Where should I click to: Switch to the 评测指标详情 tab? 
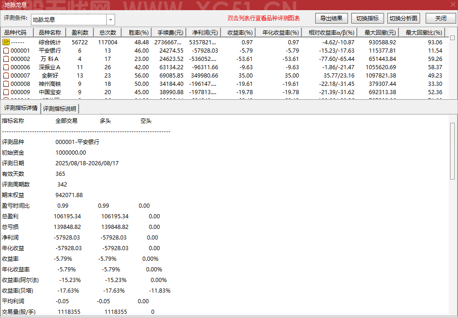pyautogui.click(x=20, y=108)
